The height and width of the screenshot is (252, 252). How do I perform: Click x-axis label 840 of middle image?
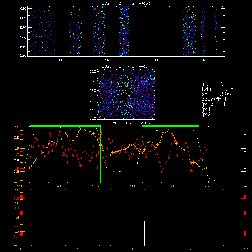(x=143, y=123)
